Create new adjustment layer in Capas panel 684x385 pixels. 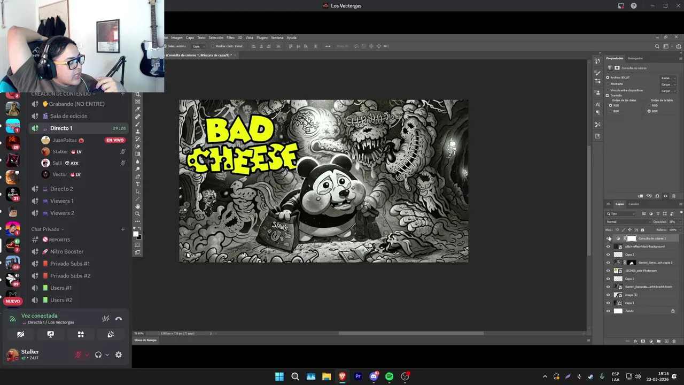pyautogui.click(x=650, y=341)
